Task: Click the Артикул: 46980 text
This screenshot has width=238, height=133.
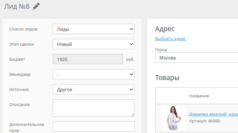Action: (204, 121)
